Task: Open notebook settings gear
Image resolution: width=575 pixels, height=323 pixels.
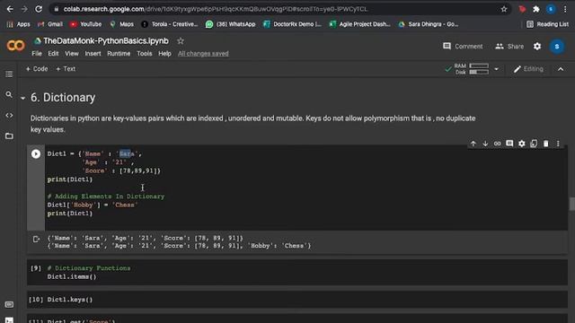Action: pos(537,46)
